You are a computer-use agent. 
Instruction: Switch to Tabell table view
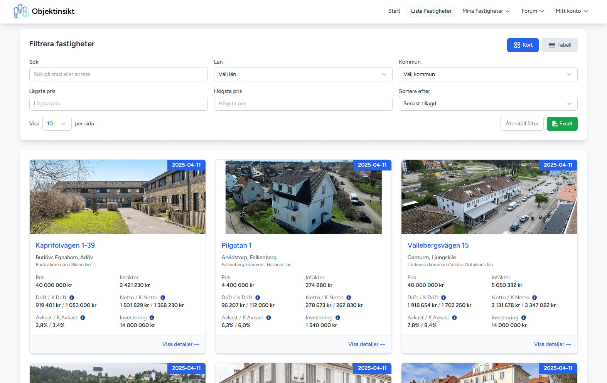(x=560, y=45)
